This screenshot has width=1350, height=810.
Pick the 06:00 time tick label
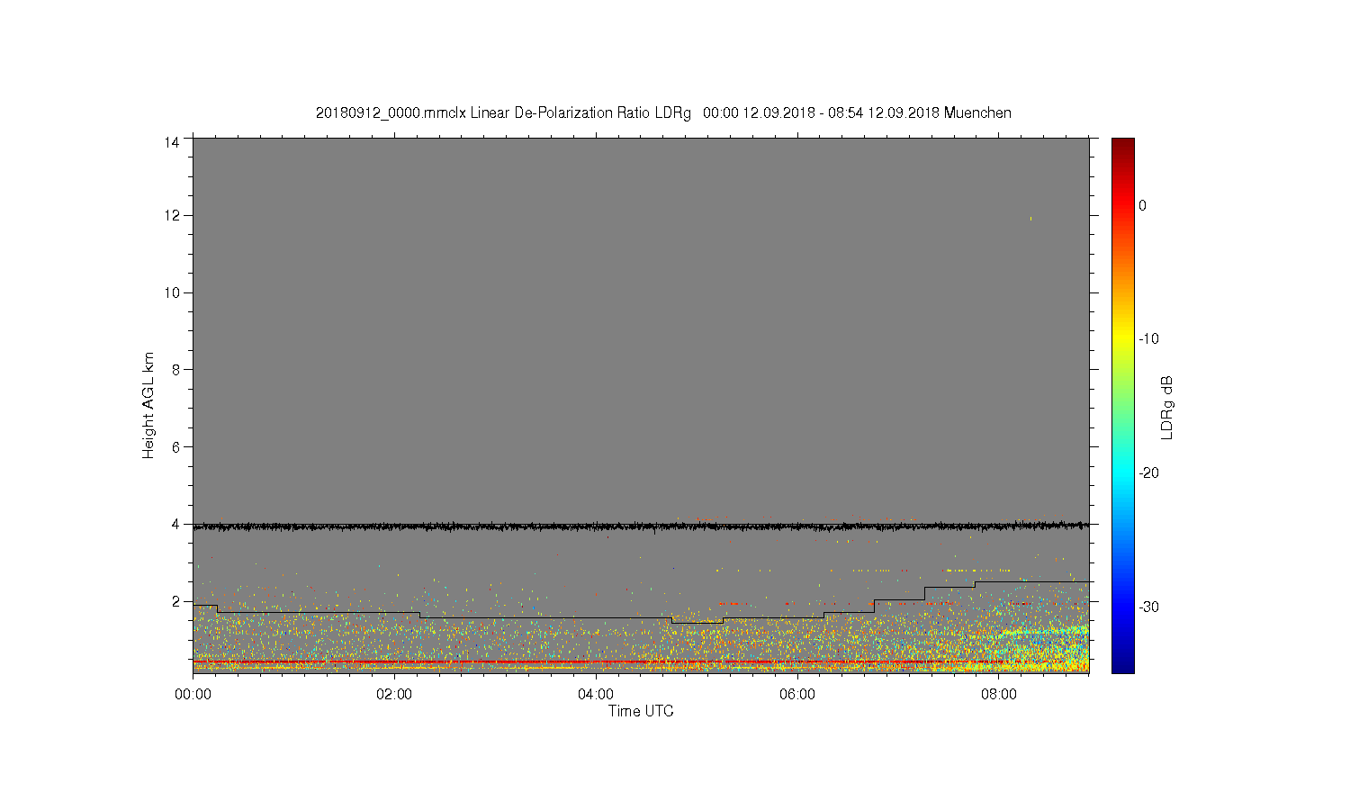[x=797, y=694]
